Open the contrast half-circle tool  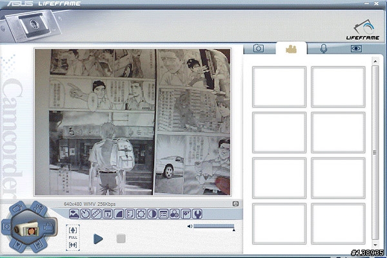152,214
